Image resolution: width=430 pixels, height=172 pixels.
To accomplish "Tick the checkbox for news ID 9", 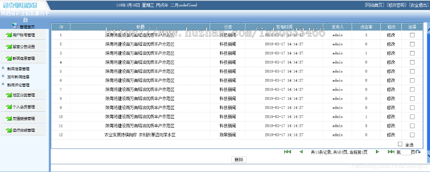I will click(412, 108).
